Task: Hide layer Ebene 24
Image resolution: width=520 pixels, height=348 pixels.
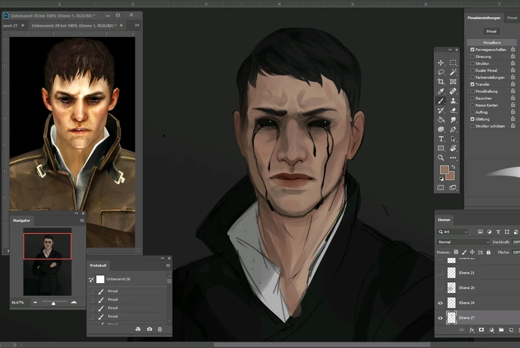Action: pos(440,303)
